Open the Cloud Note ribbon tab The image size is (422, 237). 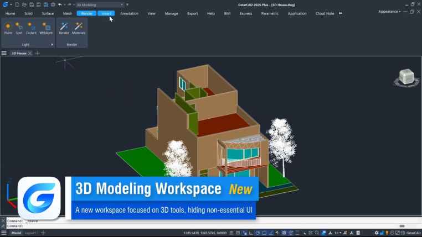pos(325,13)
